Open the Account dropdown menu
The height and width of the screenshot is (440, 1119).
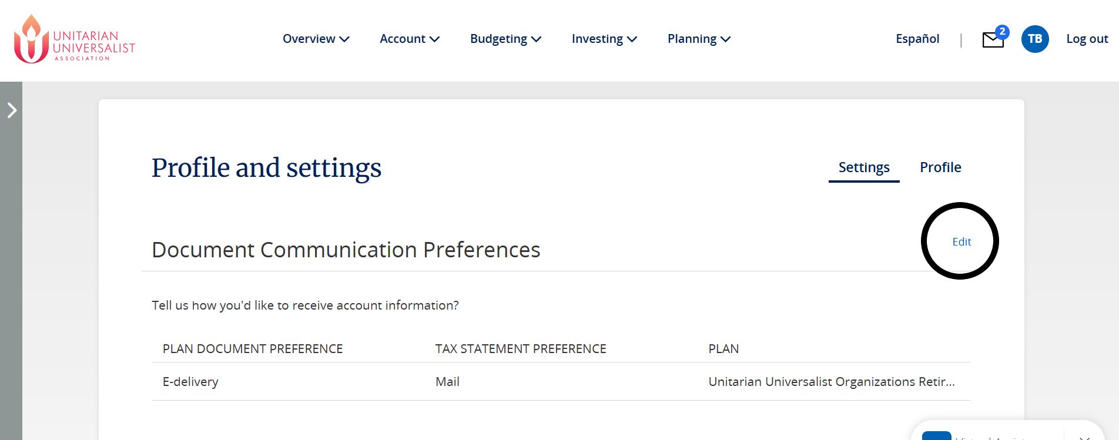coord(409,39)
